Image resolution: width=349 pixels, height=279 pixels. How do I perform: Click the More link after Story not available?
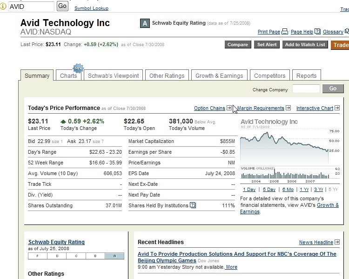231,267
